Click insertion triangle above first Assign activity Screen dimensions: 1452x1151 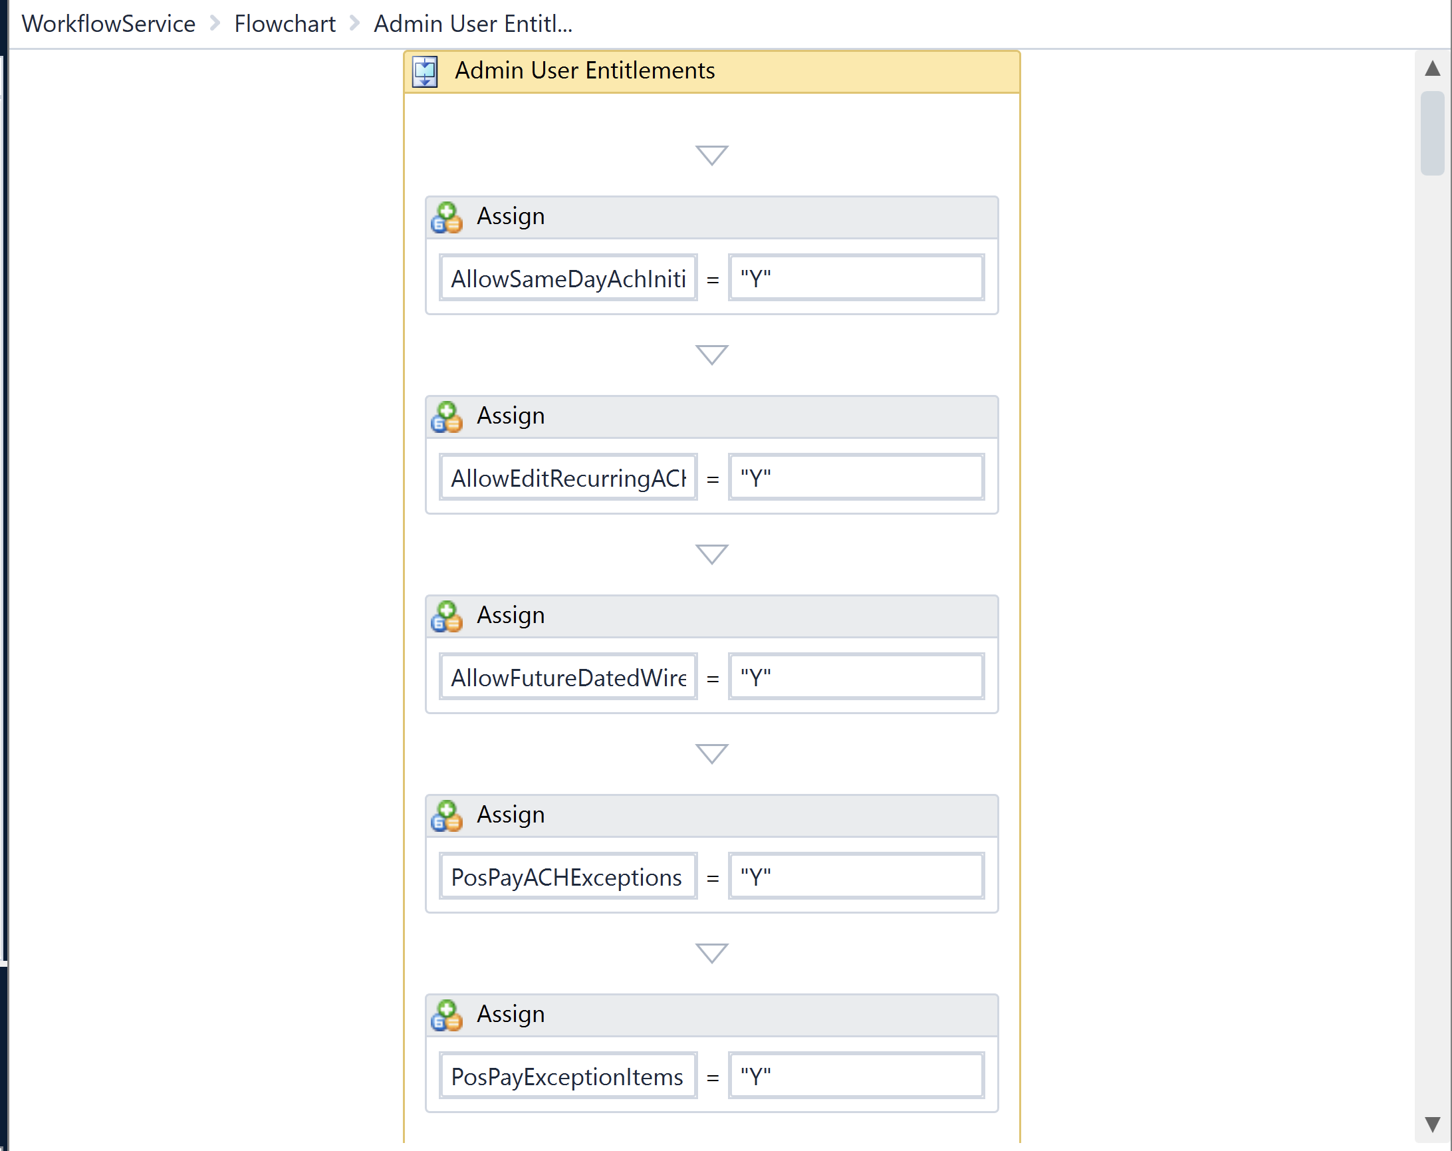pyautogui.click(x=711, y=154)
